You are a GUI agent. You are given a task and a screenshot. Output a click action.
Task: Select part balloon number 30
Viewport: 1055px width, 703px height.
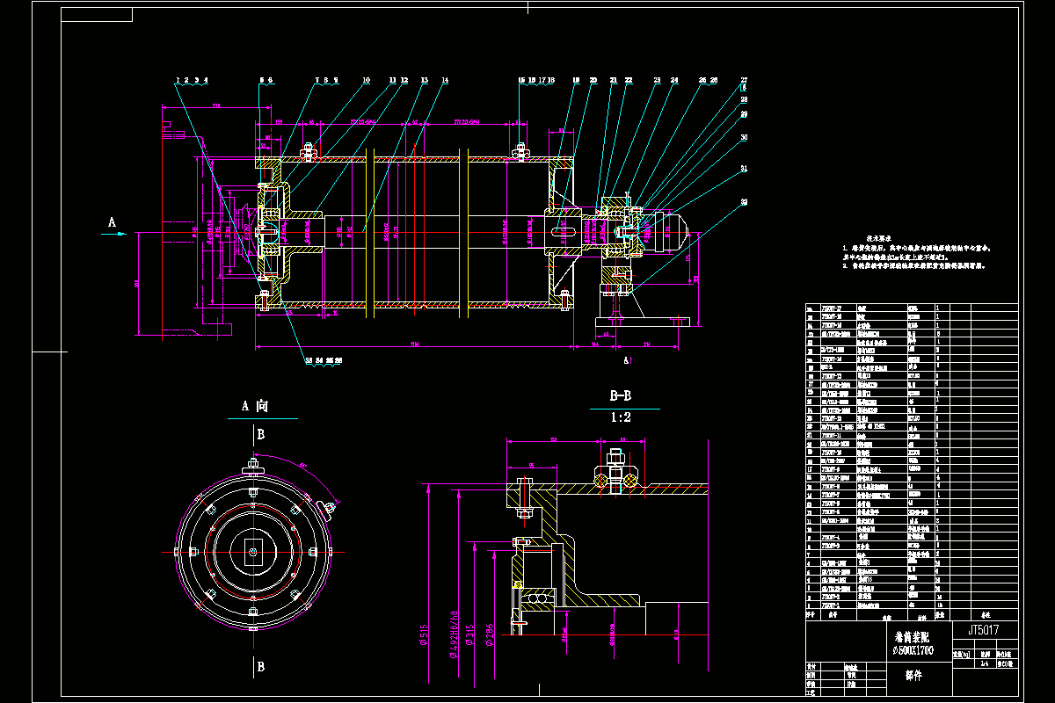click(x=744, y=138)
